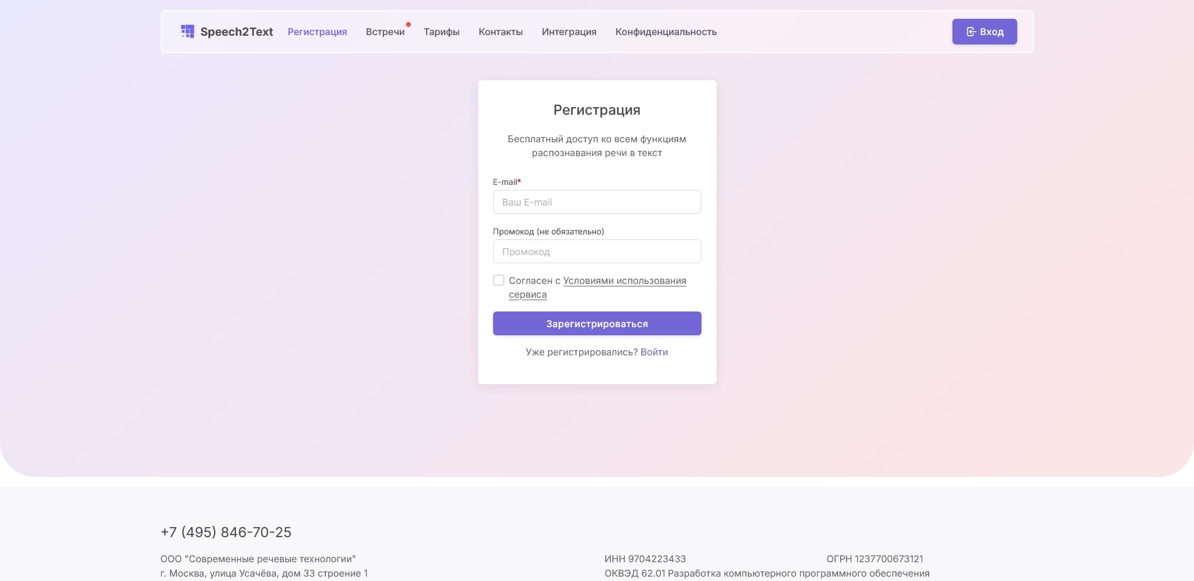The height and width of the screenshot is (581, 1194).
Task: Click the Speech2Text logo icon
Action: (187, 31)
